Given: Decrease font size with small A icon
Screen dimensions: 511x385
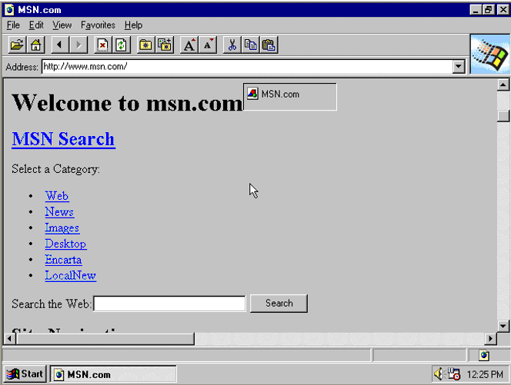Looking at the screenshot, I should click(208, 45).
